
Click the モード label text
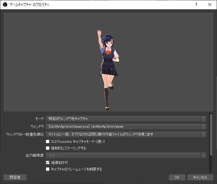click(x=40, y=119)
